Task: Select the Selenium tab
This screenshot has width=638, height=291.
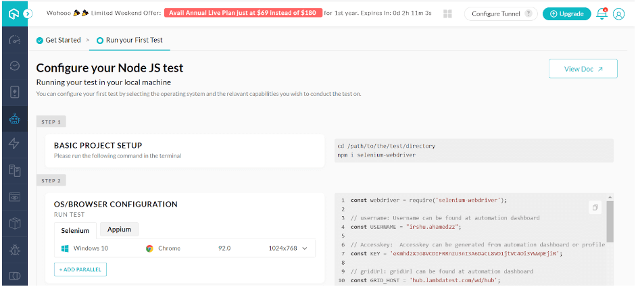Action: (75, 230)
